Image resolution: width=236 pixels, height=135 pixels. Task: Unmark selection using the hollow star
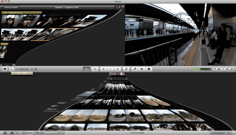click(110, 69)
